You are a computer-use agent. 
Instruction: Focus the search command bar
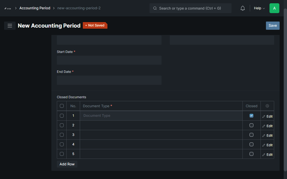[190, 8]
